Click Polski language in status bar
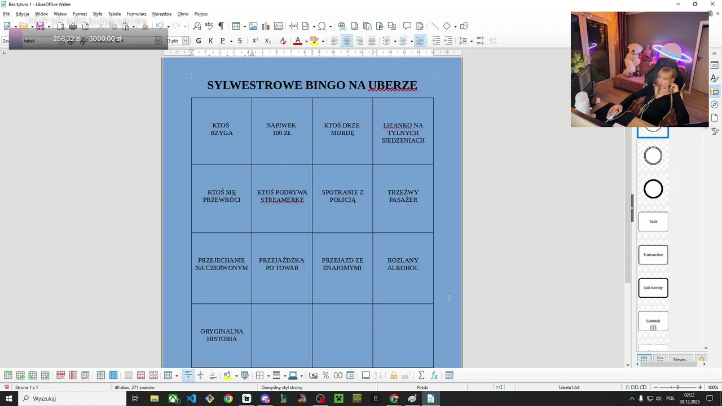This screenshot has width=722, height=406. [422, 387]
